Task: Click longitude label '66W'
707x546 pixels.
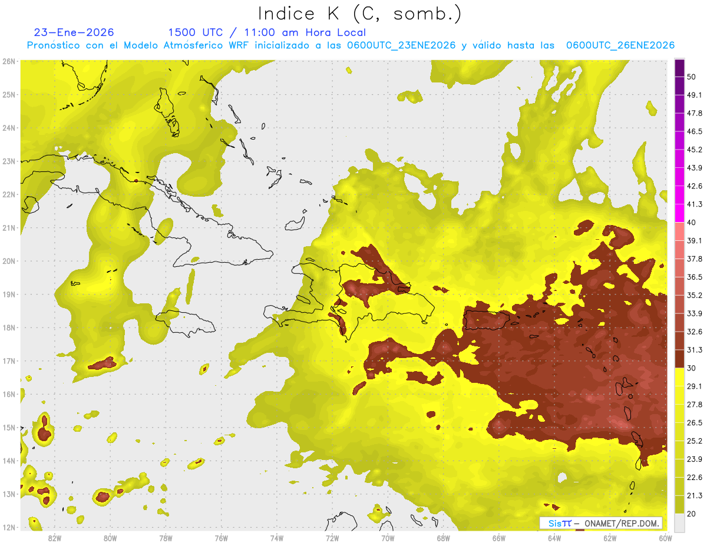Action: (x=498, y=538)
